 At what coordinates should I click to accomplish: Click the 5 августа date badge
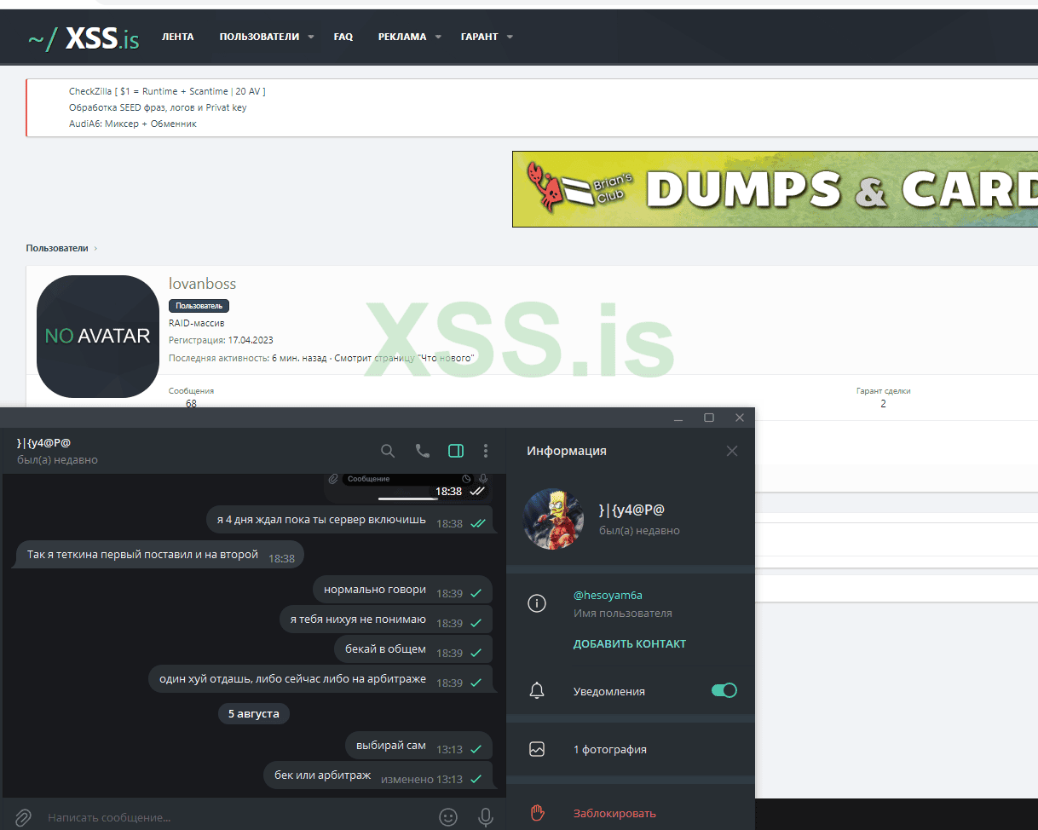coord(254,713)
